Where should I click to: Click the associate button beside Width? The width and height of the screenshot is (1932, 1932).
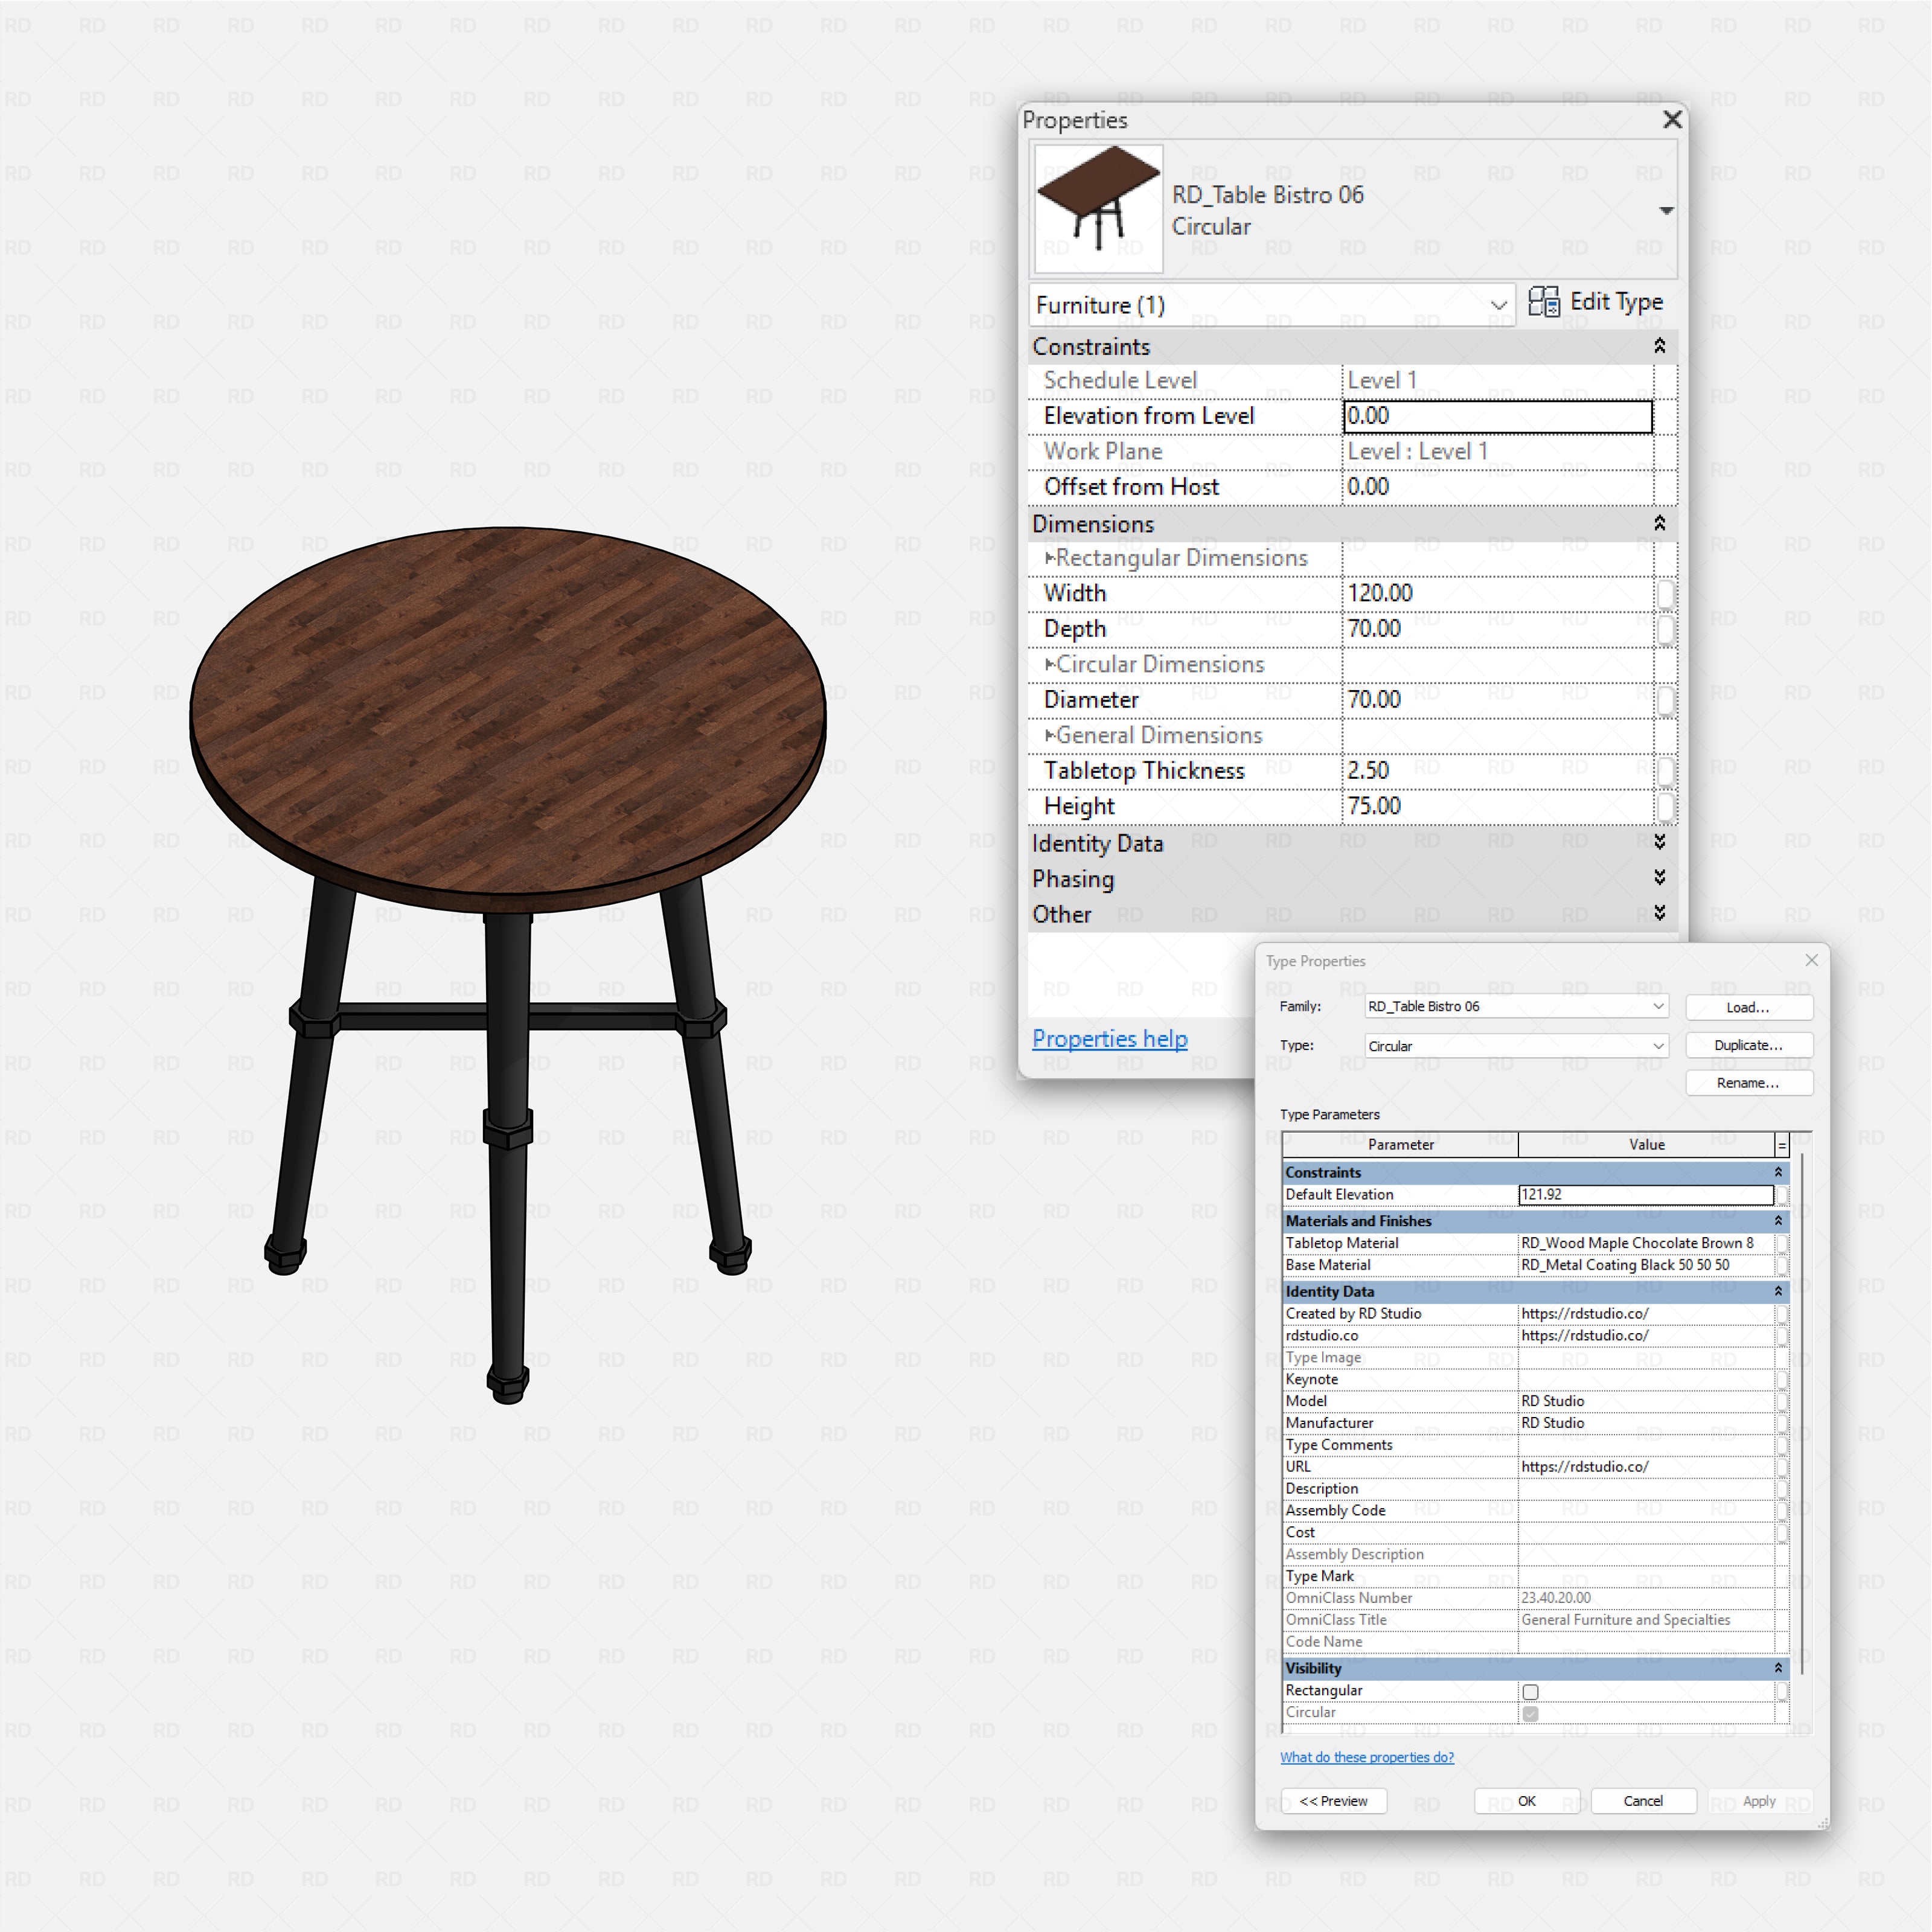click(x=1665, y=594)
